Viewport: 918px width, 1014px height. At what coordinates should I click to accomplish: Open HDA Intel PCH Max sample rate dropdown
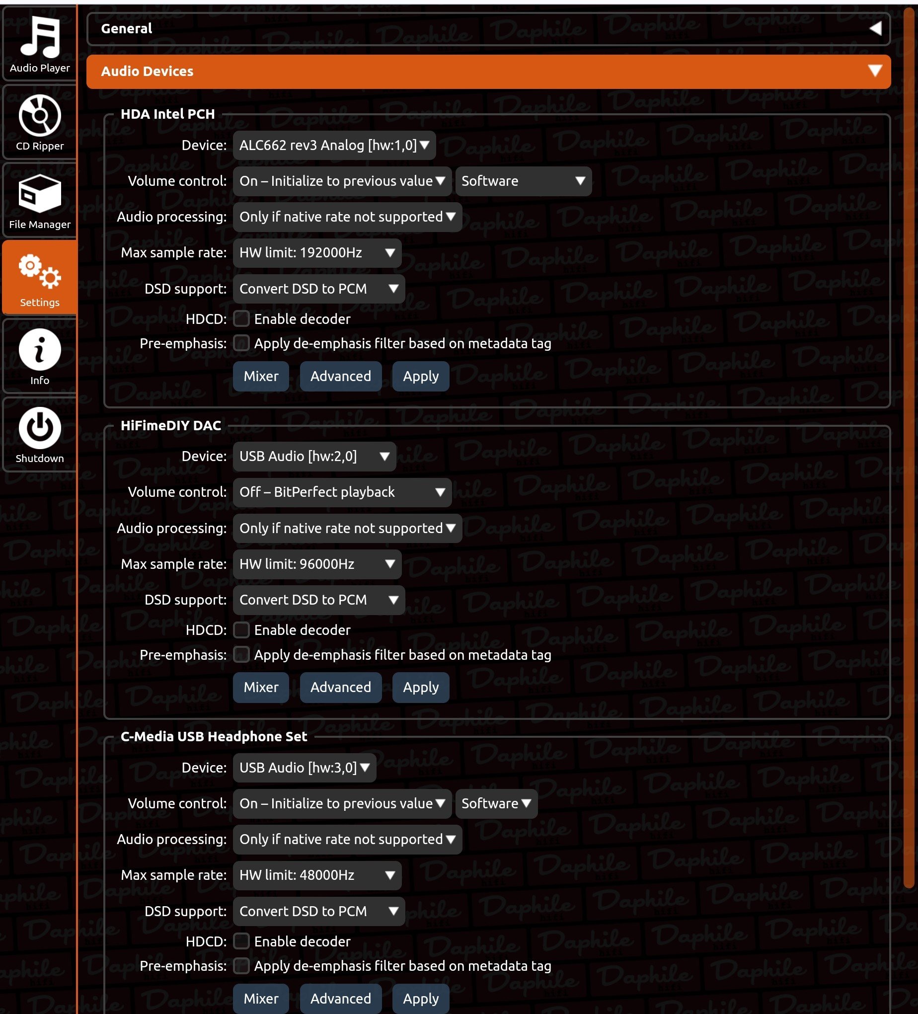pos(317,252)
